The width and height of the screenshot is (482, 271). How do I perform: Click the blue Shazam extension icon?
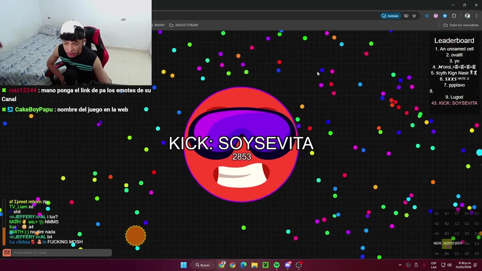coord(445,16)
